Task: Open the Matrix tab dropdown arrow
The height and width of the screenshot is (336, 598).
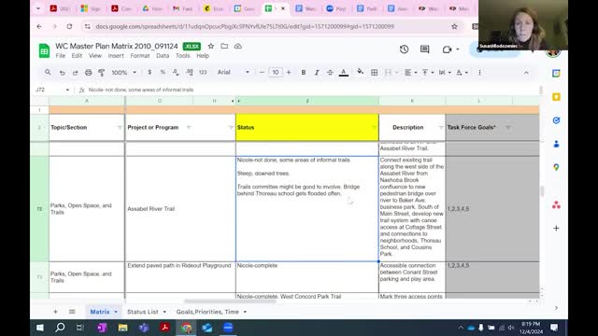Action: tap(116, 312)
